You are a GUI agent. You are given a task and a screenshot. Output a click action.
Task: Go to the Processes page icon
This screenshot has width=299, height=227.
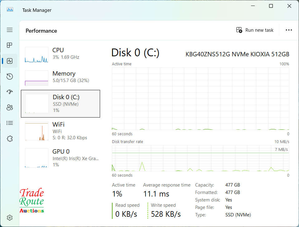[10, 45]
